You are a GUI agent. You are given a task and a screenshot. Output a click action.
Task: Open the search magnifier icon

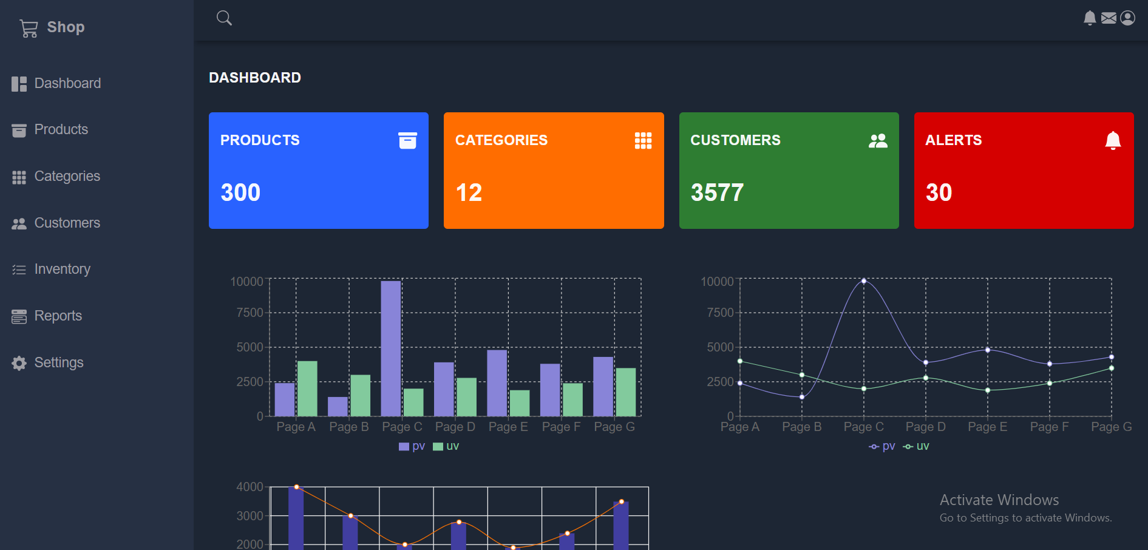point(224,18)
